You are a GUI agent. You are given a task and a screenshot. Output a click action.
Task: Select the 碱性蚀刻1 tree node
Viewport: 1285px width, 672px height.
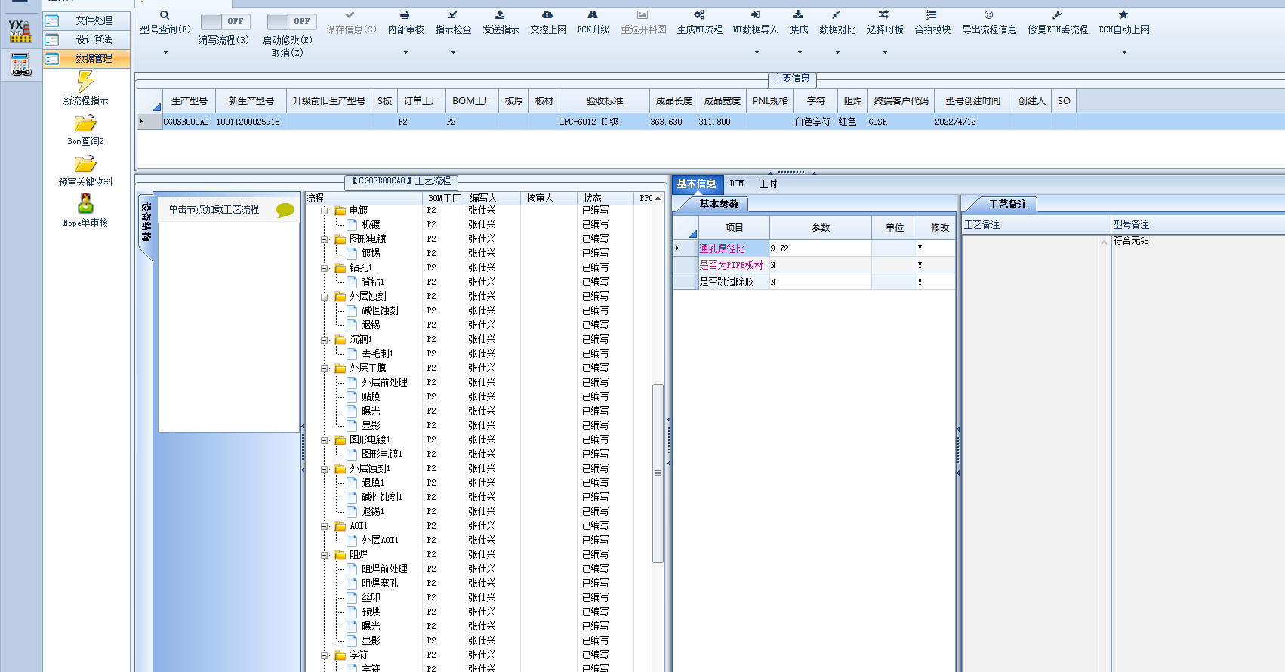(x=382, y=498)
